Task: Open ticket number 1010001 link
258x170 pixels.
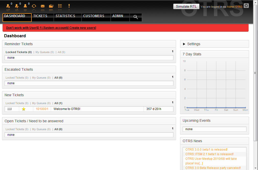Action: click(42, 109)
